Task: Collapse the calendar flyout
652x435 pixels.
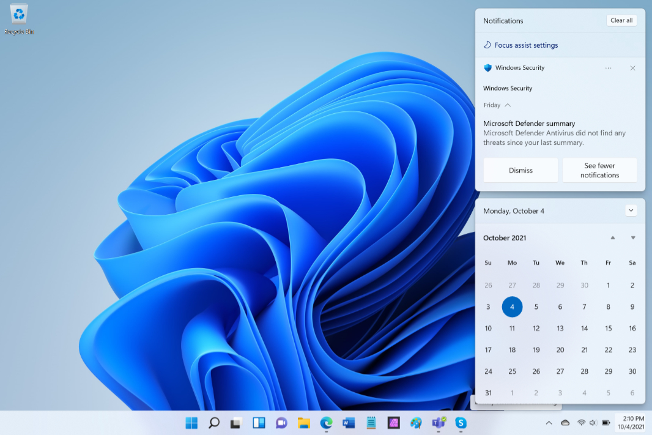Action: point(631,210)
